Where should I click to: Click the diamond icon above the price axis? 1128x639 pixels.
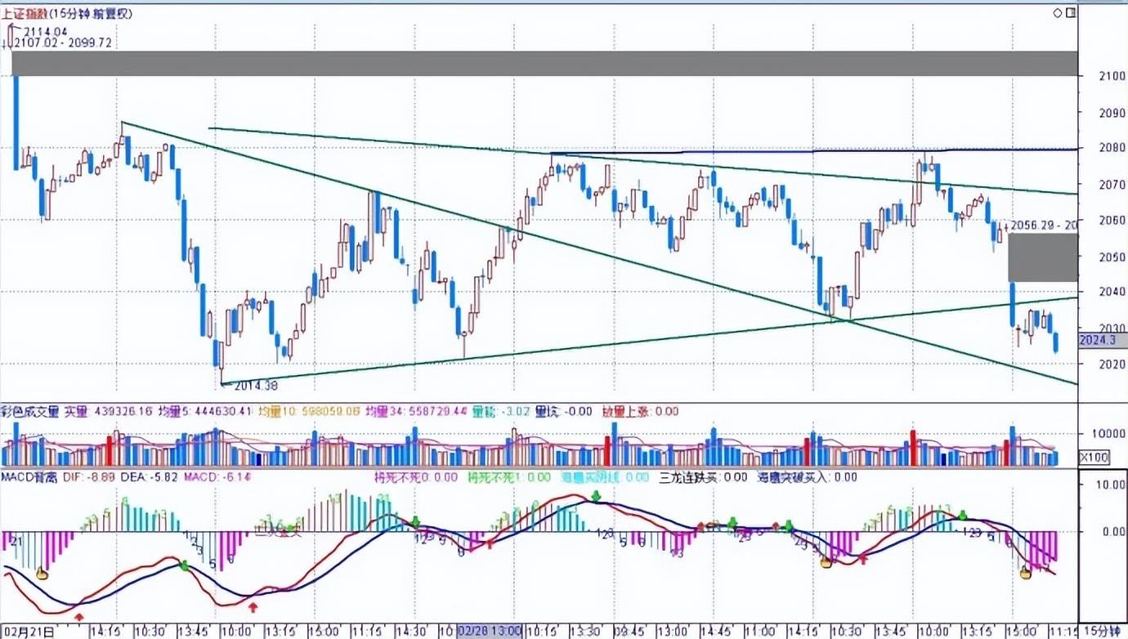tap(1056, 12)
